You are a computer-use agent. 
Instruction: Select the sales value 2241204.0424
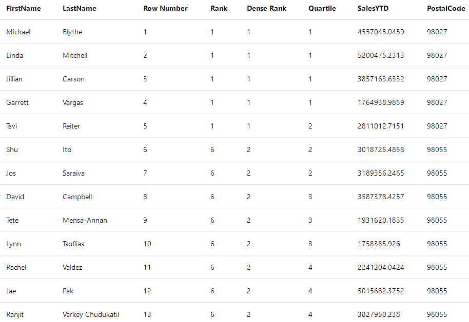381,268
